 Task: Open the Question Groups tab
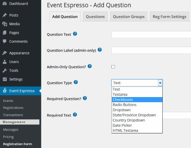point(129,17)
